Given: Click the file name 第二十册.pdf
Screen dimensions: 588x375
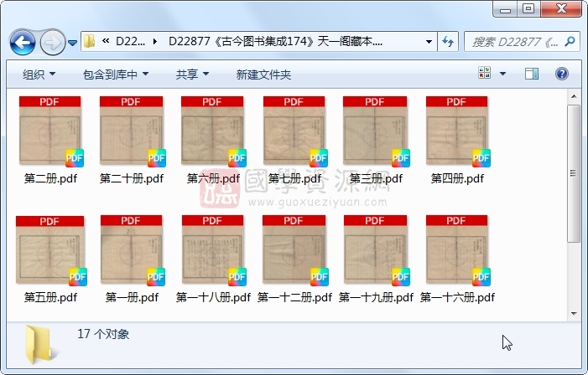Looking at the screenshot, I should point(132,178).
